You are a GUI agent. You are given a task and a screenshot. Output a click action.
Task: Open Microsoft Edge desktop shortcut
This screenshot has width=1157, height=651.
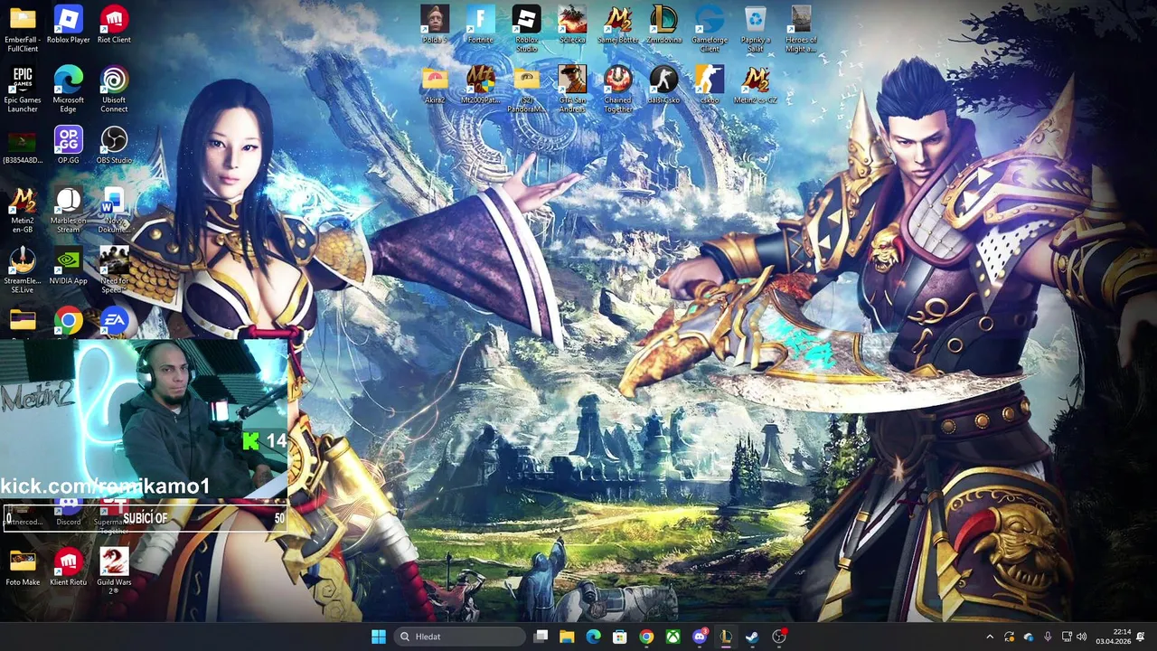(x=69, y=89)
